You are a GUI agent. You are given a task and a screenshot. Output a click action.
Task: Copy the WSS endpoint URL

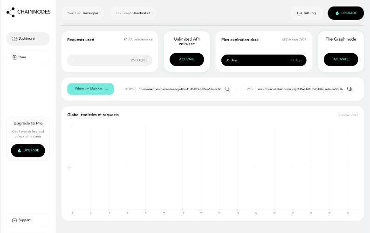tap(349, 89)
